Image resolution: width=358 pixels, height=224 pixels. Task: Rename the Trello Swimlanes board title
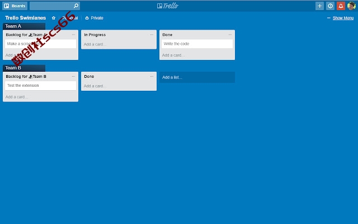pyautogui.click(x=26, y=18)
